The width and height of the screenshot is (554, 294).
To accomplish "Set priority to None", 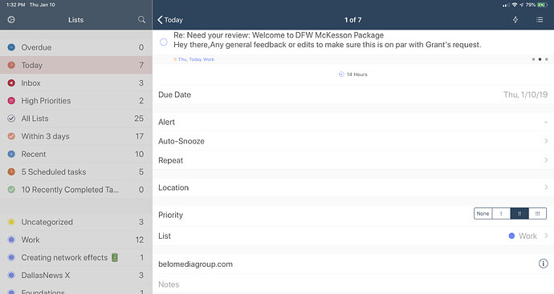I will tap(483, 214).
